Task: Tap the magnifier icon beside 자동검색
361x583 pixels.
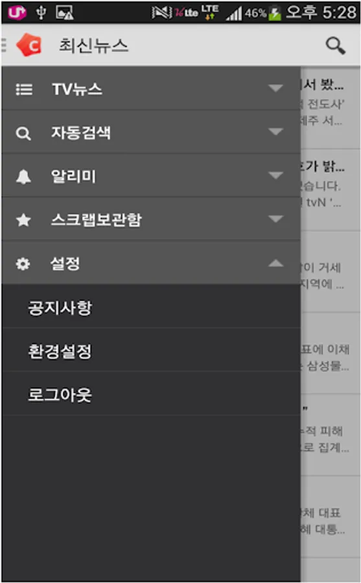Action: click(23, 133)
